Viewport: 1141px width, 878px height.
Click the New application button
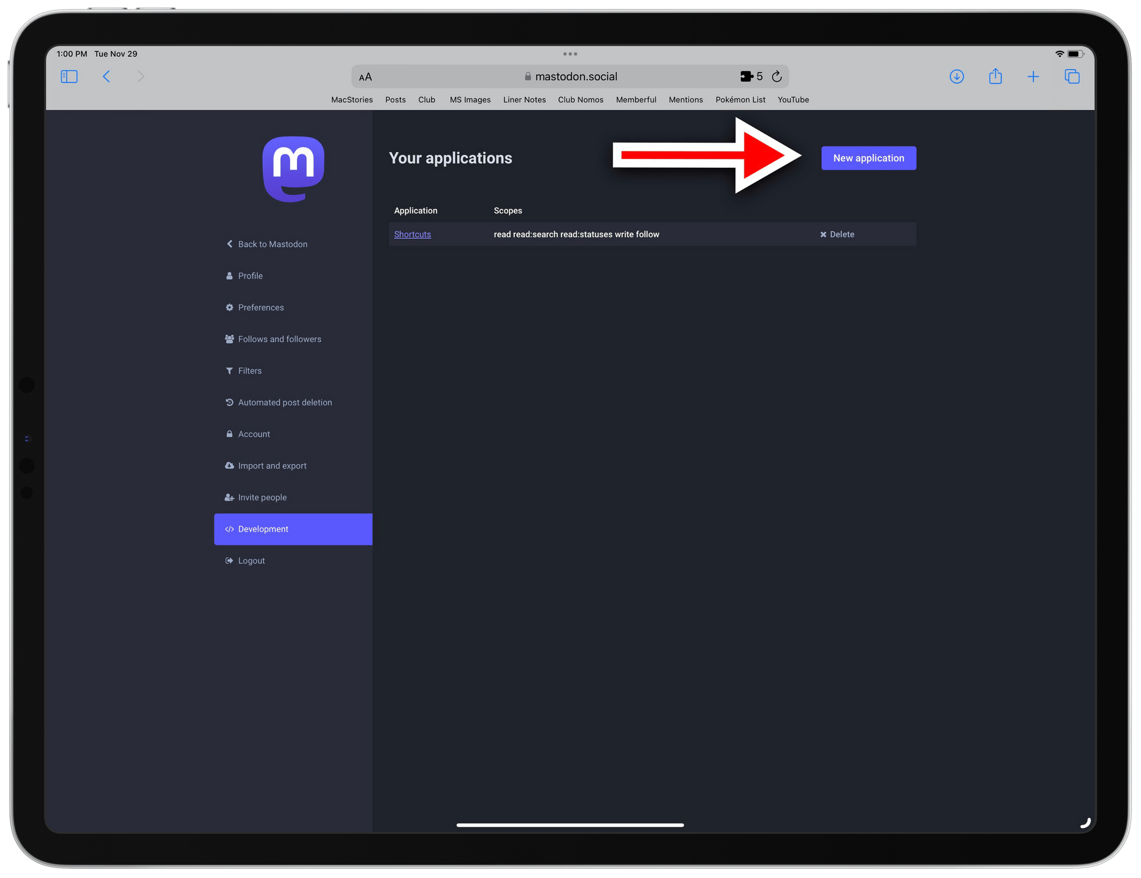pyautogui.click(x=869, y=158)
